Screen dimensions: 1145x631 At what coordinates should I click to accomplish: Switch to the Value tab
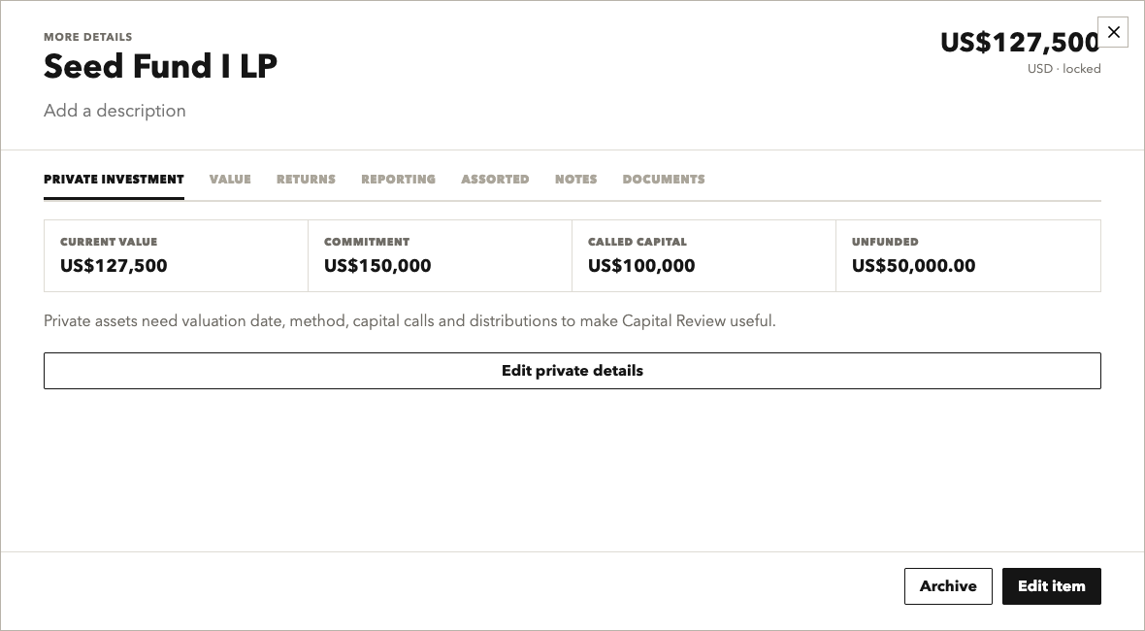click(230, 179)
